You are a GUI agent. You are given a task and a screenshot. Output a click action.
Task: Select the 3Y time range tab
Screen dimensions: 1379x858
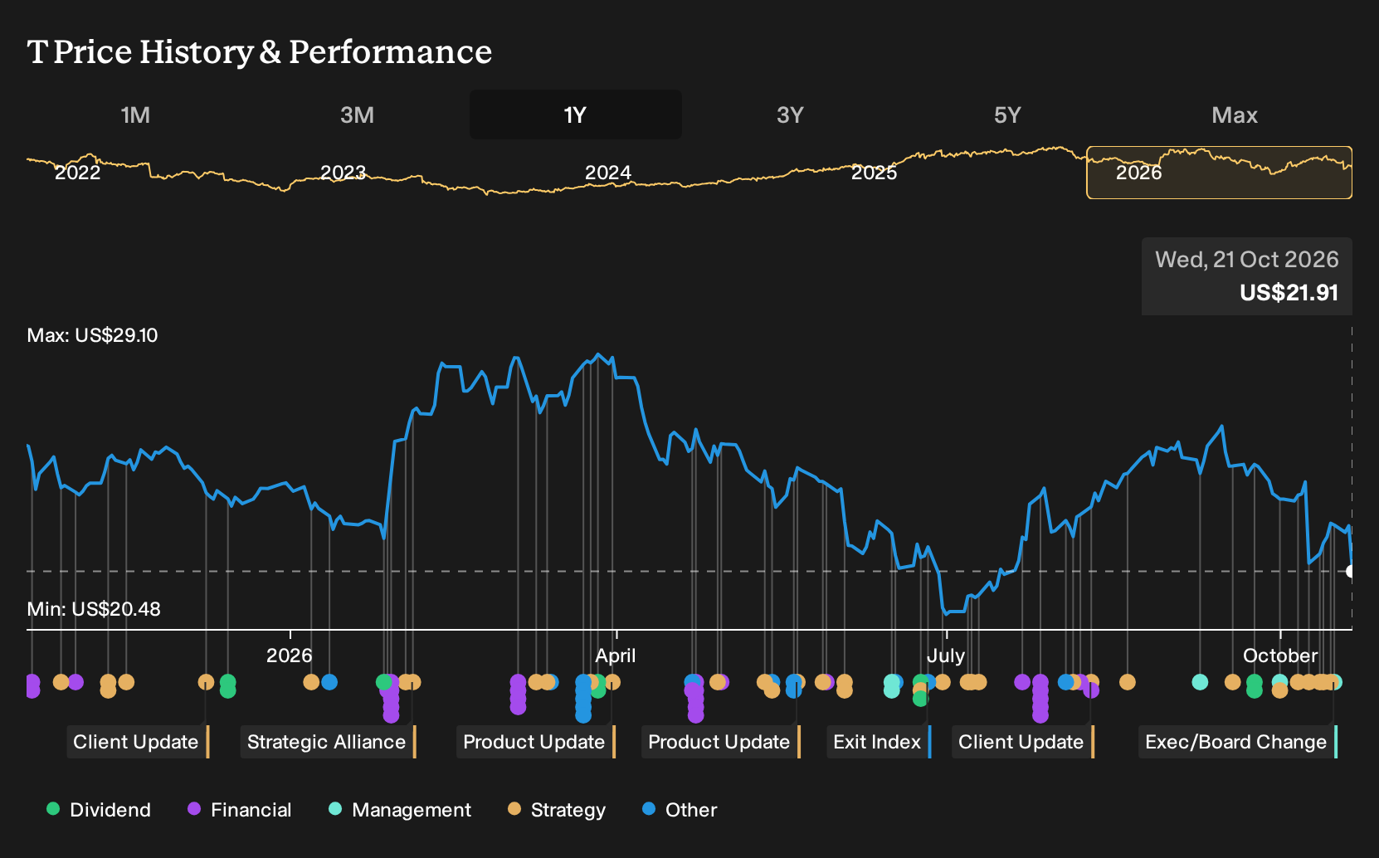pos(790,115)
